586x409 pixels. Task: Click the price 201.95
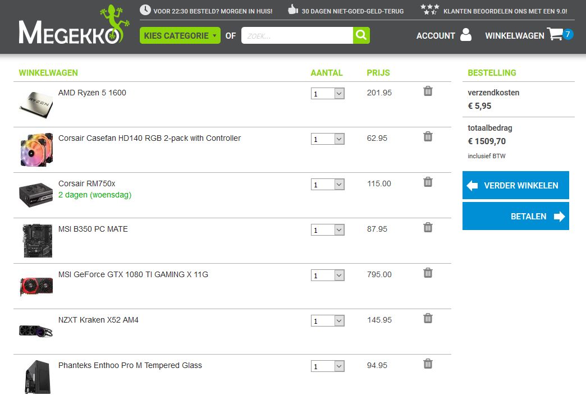click(x=379, y=93)
